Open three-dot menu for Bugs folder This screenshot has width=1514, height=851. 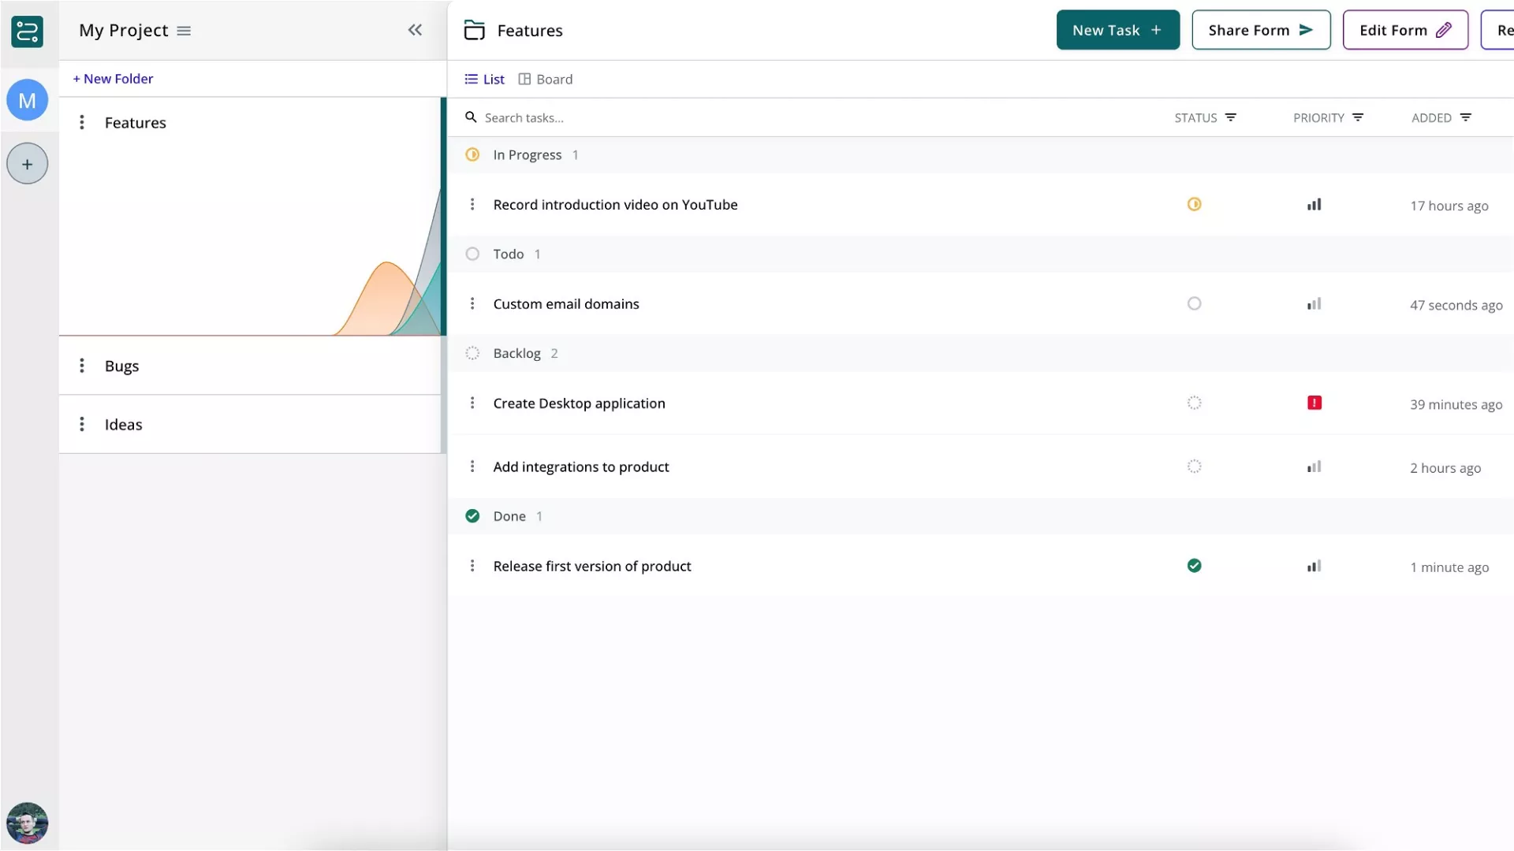pos(81,366)
